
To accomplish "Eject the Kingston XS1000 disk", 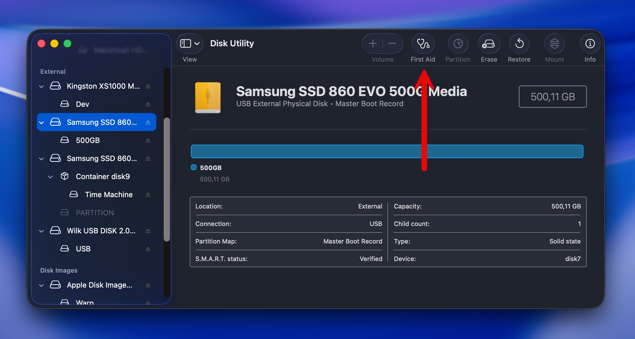I will click(148, 86).
